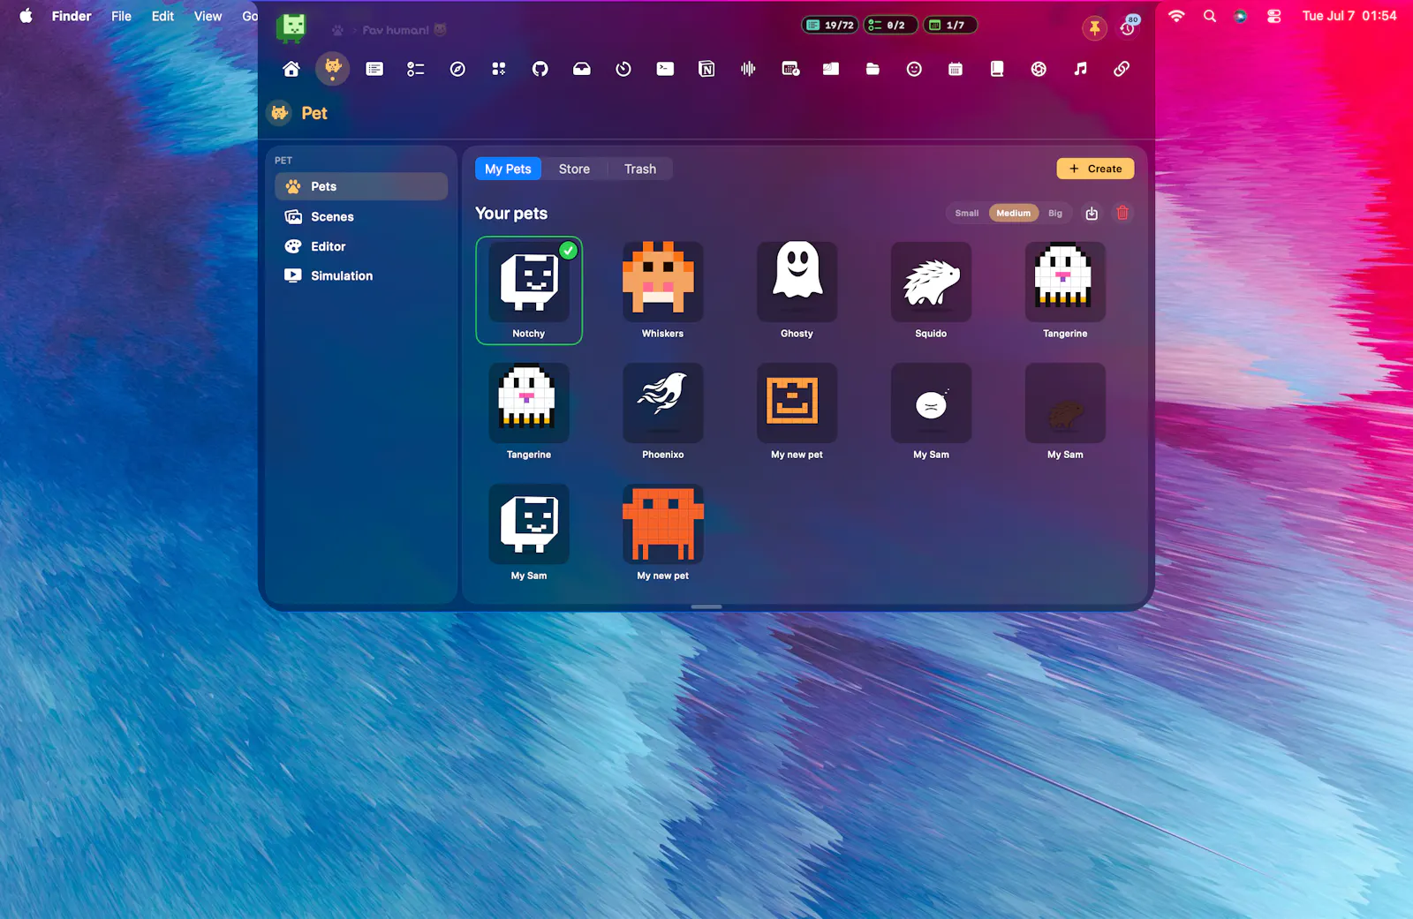1413x919 pixels.
Task: Open the Notion icon in toolbar
Action: pos(706,69)
